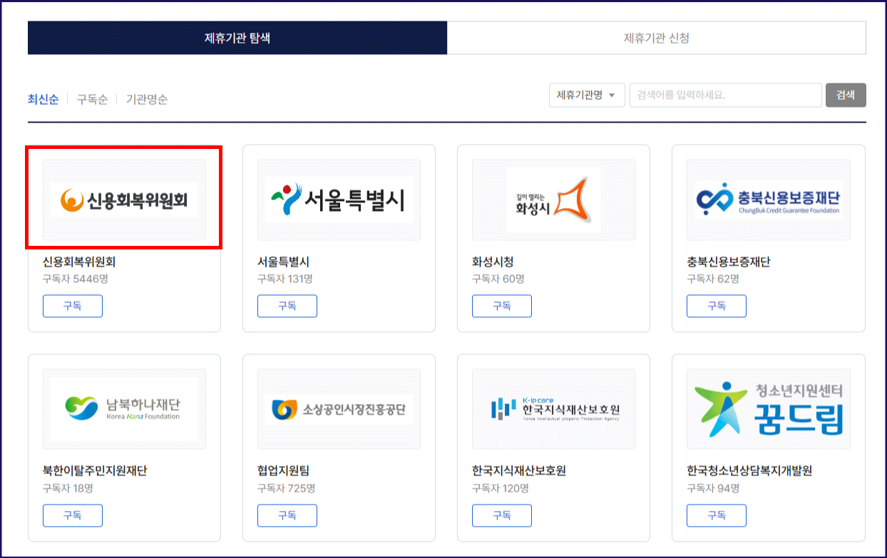The height and width of the screenshot is (558, 887).
Task: Subscribe to 한국청소년상담복지개발원 with 구독 button
Action: coord(717,515)
